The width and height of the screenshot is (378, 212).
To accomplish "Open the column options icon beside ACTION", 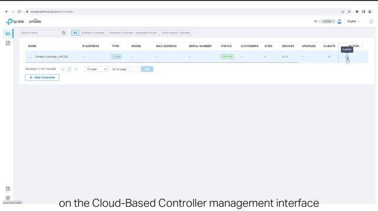I will [x=362, y=46].
